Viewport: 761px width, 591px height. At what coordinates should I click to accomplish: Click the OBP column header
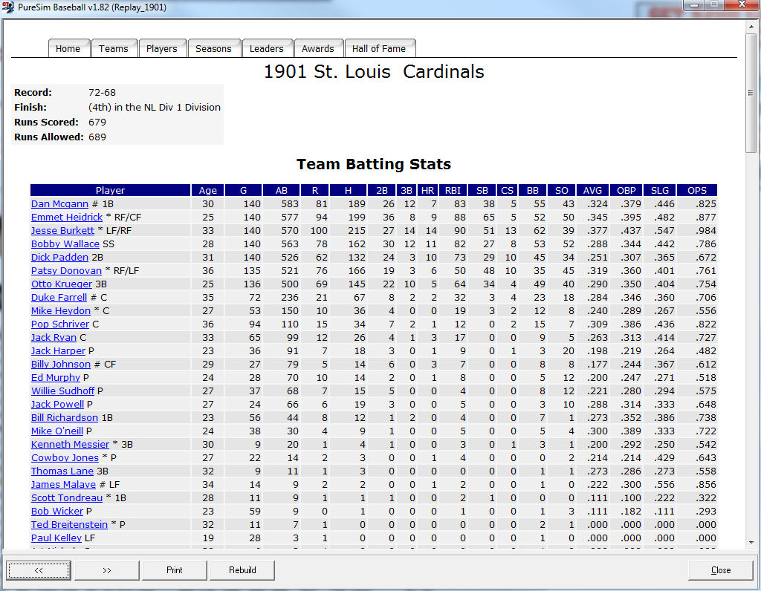pyautogui.click(x=626, y=190)
